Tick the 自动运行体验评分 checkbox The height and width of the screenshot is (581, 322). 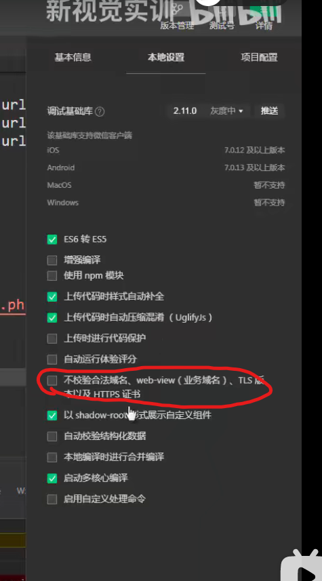pyautogui.click(x=52, y=359)
